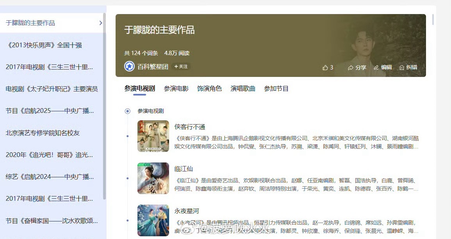Switch to 演唱歌曲 tab
Screen dimensions: 451x239
tap(243, 89)
